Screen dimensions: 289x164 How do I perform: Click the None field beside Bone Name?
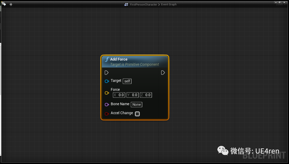click(x=136, y=104)
